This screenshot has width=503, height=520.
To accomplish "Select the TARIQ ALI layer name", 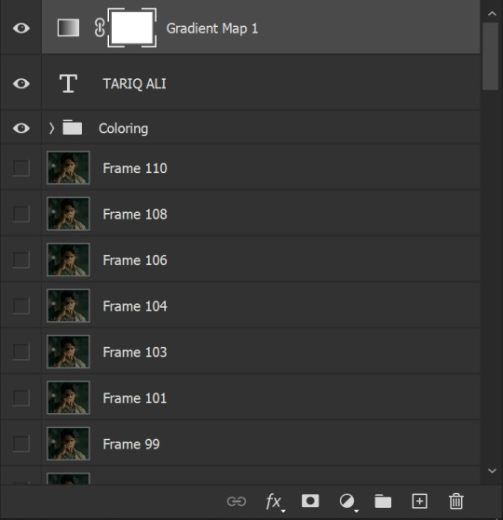I will coord(134,84).
